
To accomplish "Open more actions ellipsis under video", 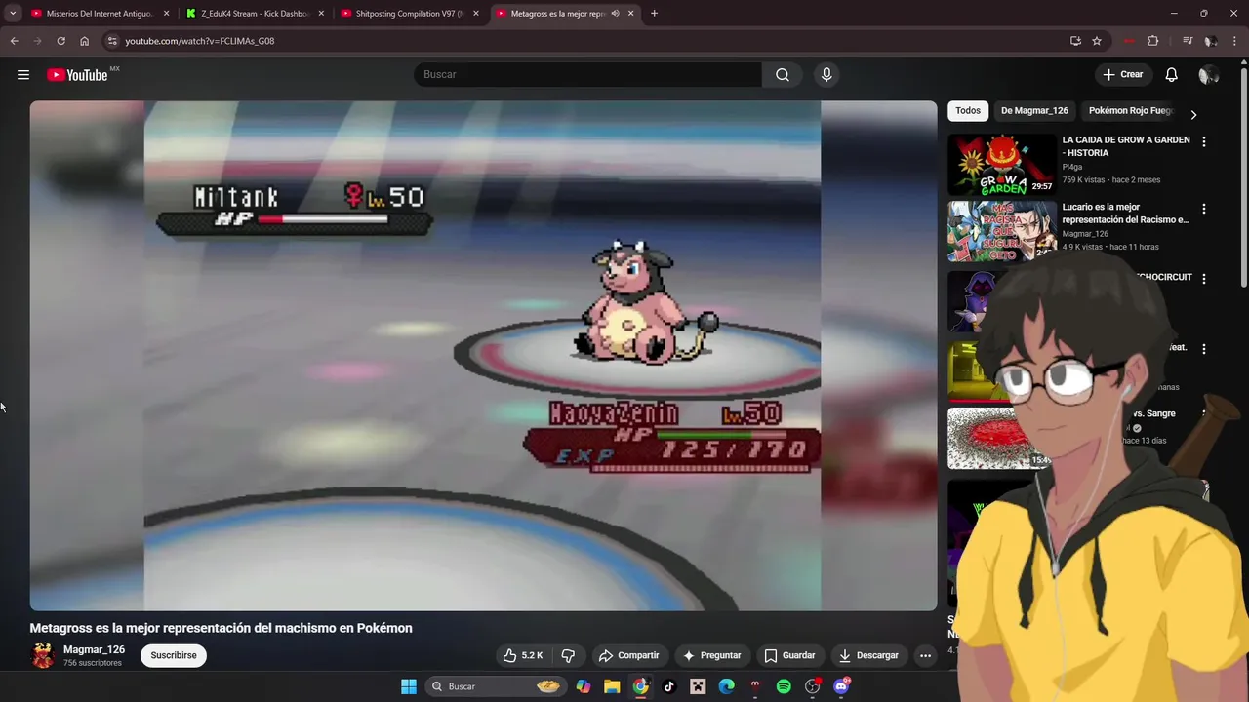I will pos(925,655).
